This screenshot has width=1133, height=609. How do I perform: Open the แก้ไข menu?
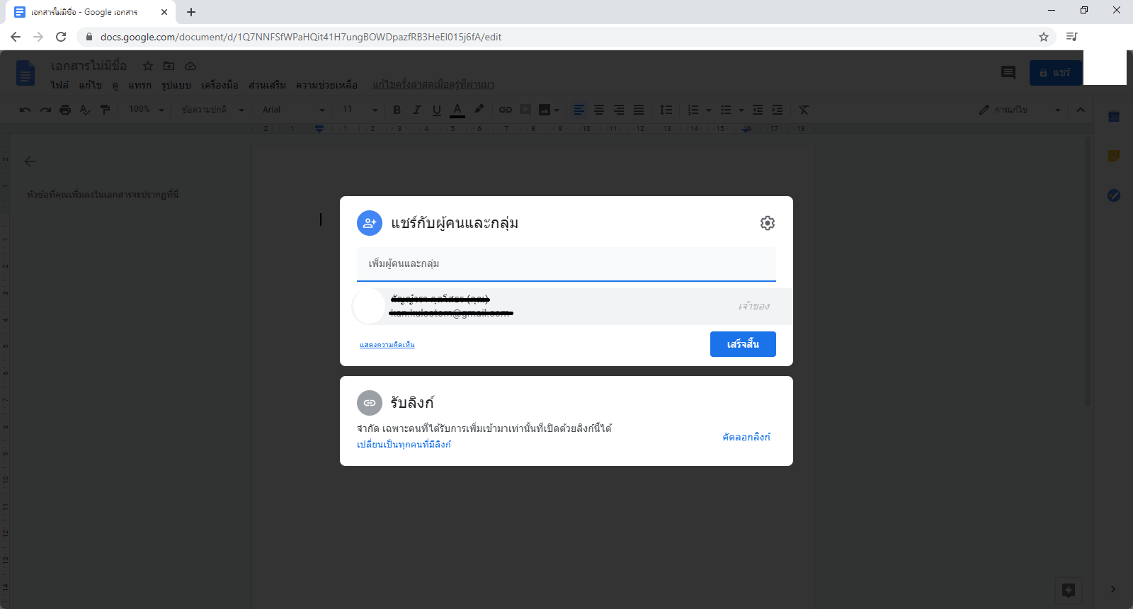91,85
